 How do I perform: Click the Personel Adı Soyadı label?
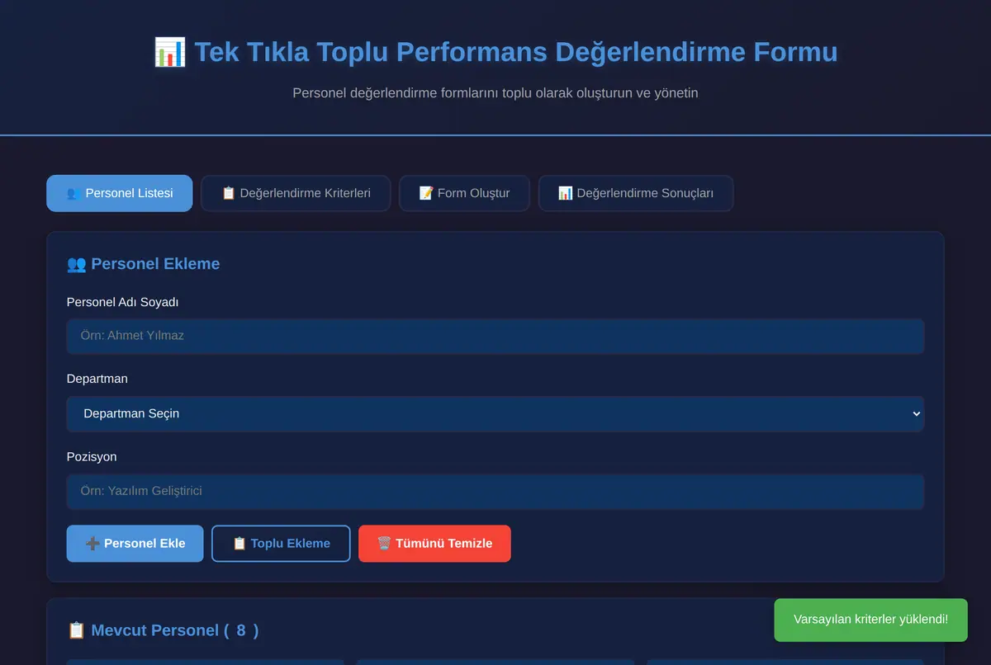(123, 302)
